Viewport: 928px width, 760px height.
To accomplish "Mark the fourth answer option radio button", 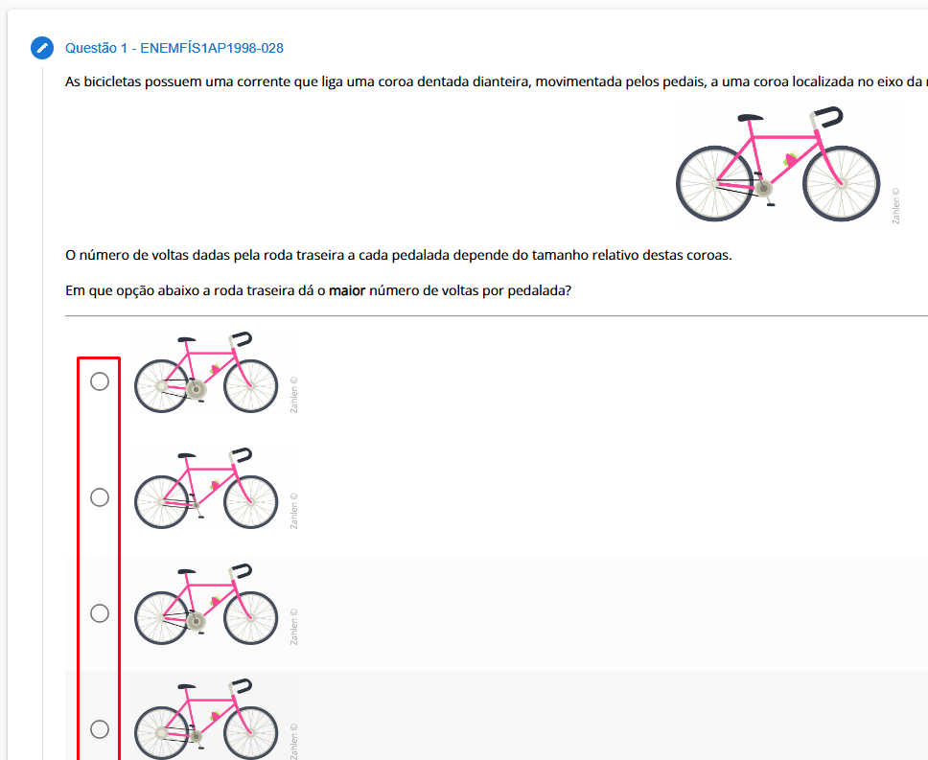I will click(x=100, y=729).
